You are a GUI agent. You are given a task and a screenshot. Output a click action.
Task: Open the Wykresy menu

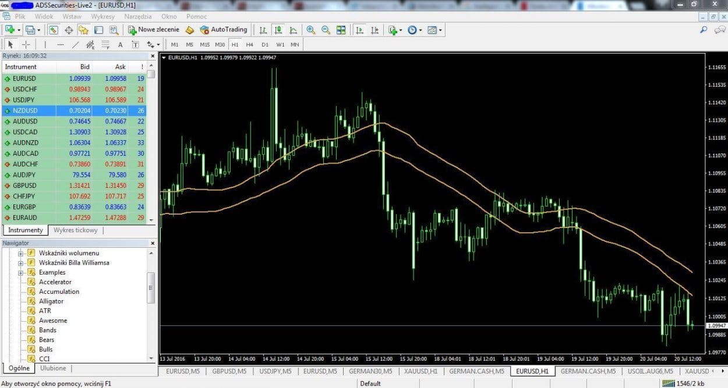[x=103, y=16]
